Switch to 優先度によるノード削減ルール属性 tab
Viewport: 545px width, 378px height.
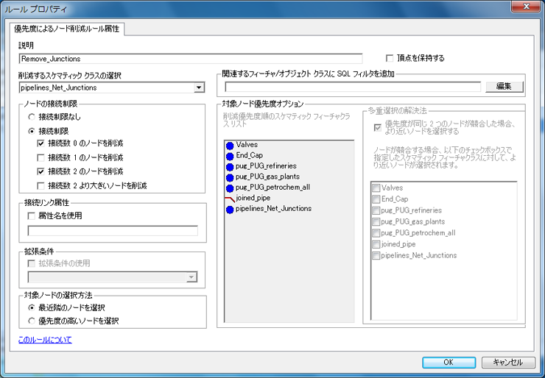click(67, 29)
